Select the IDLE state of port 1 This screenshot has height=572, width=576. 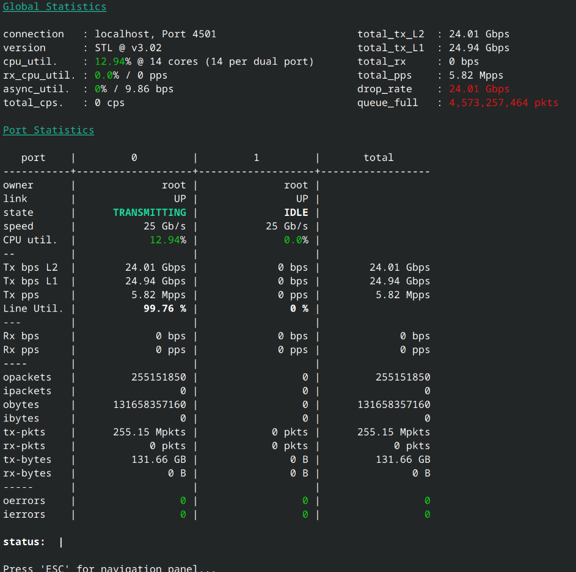(x=296, y=213)
